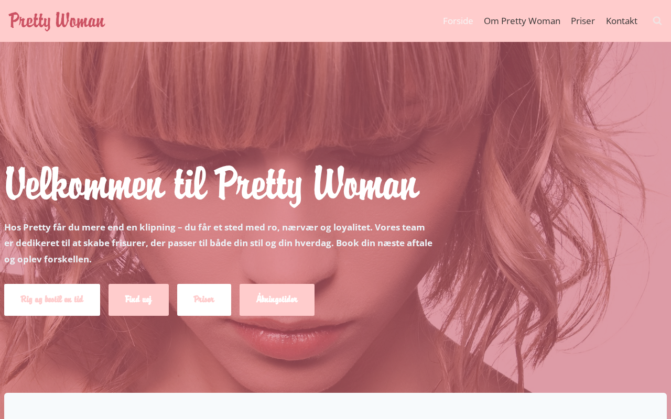Click the Ring og bestil en tid button
This screenshot has width=671, height=419.
[52, 300]
